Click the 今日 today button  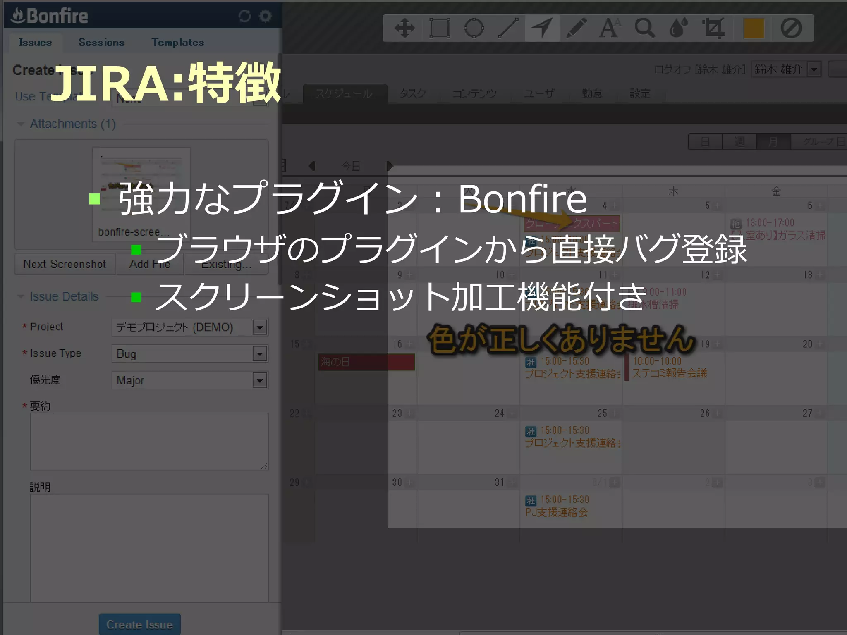tap(351, 166)
